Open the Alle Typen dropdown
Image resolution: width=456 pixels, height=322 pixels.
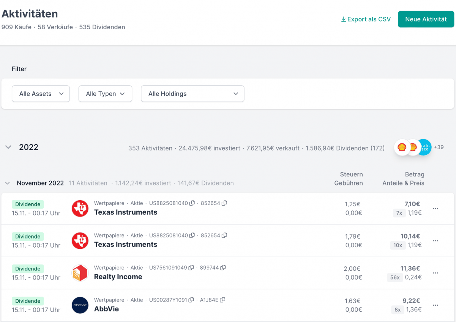click(x=105, y=94)
